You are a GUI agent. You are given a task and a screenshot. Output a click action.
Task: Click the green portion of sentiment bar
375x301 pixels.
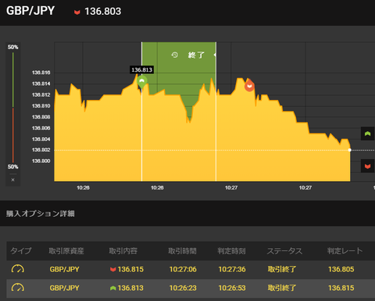pos(13,80)
